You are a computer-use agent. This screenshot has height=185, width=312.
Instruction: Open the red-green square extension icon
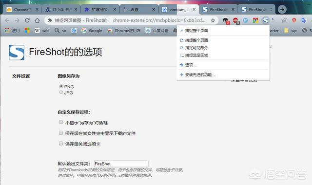coord(255,20)
